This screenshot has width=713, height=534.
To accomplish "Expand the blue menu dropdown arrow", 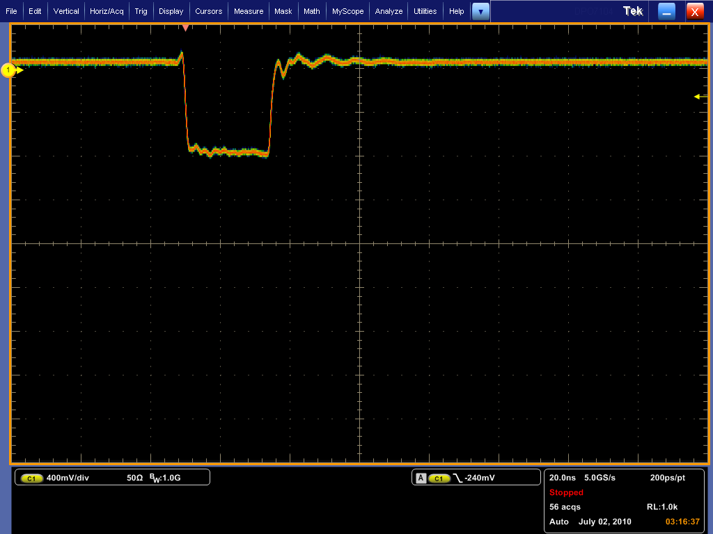I will pos(480,11).
